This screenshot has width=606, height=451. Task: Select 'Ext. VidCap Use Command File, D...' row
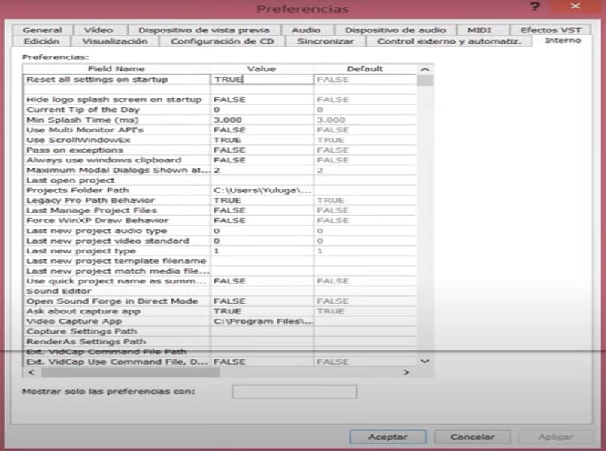(220, 362)
